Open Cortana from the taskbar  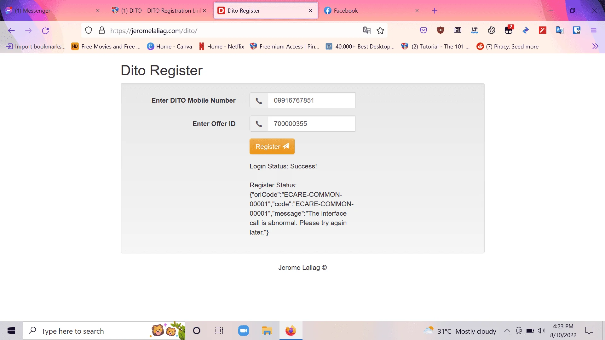[x=197, y=331]
